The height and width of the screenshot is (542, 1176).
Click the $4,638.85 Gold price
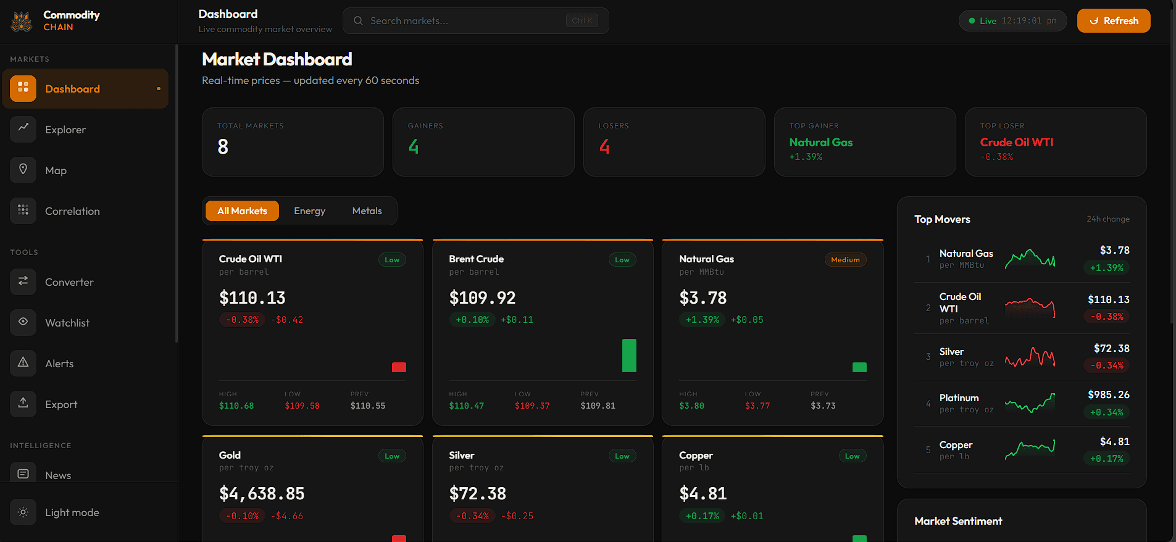[x=262, y=494]
